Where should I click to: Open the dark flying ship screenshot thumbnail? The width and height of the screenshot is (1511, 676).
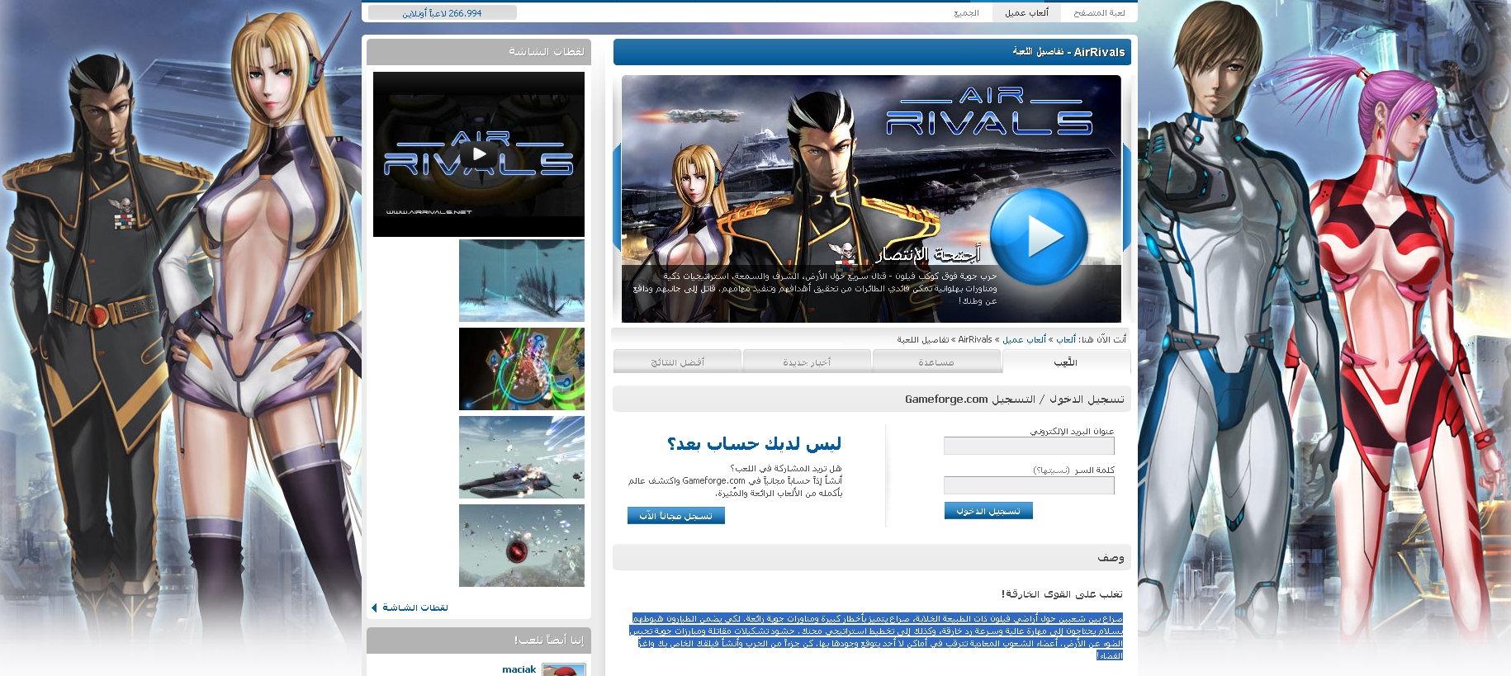pos(522,457)
